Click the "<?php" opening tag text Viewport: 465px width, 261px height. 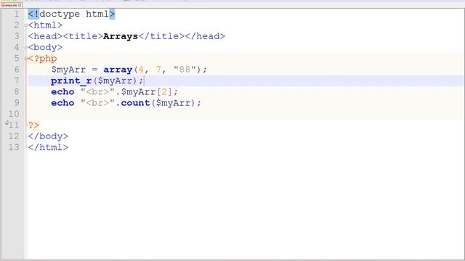point(42,59)
